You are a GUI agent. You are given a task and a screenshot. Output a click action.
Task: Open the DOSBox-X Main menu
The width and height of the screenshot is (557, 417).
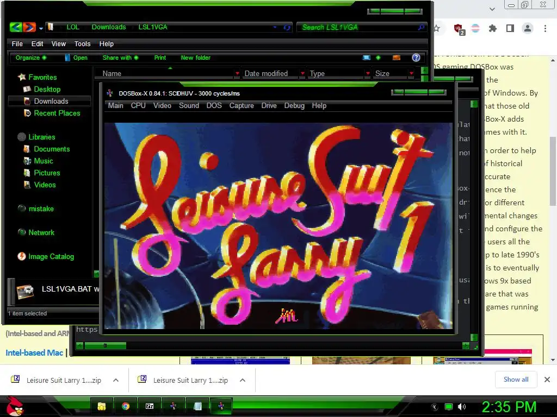click(x=115, y=106)
